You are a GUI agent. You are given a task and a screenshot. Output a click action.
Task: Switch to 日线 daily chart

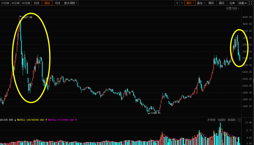[36, 3]
